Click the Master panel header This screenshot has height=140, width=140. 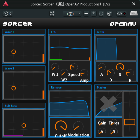pyautogui.click(x=116, y=87)
